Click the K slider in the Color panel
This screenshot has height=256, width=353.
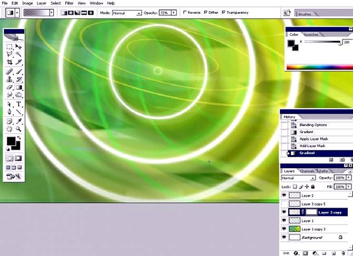pos(322,43)
